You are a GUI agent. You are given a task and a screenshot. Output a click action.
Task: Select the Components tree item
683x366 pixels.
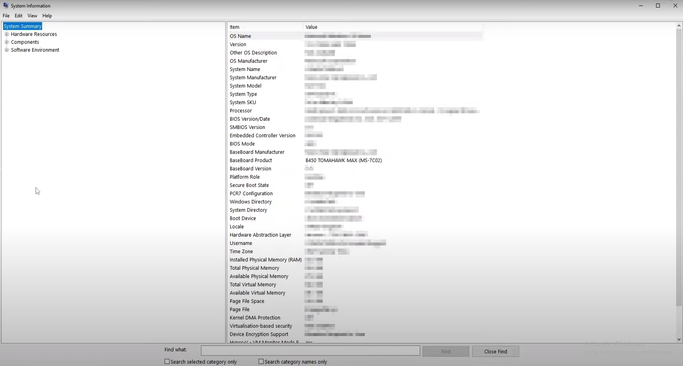point(25,42)
